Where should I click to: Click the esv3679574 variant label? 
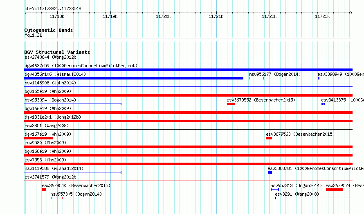[345, 185]
